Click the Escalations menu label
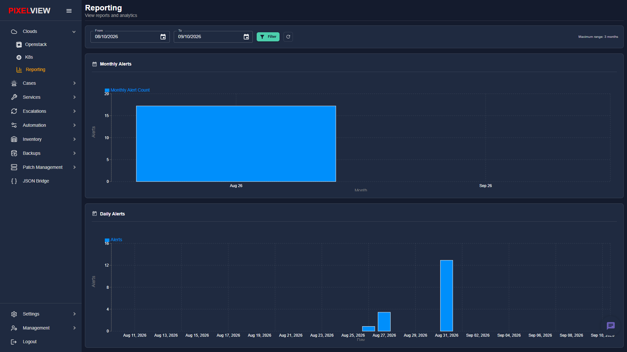 35,111
